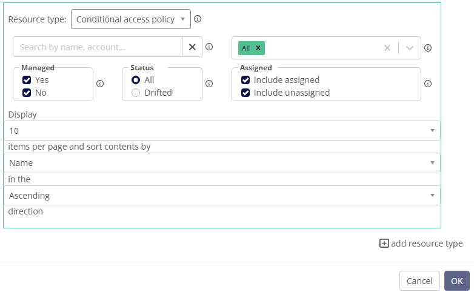Open the Ascending direction dropdown
Viewport: 474px width, 295px height.
[x=222, y=196]
